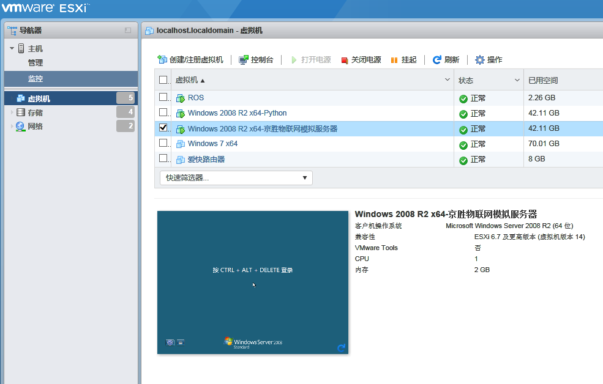Click the ROS virtual machine icon
This screenshot has width=603, height=384.
[181, 98]
